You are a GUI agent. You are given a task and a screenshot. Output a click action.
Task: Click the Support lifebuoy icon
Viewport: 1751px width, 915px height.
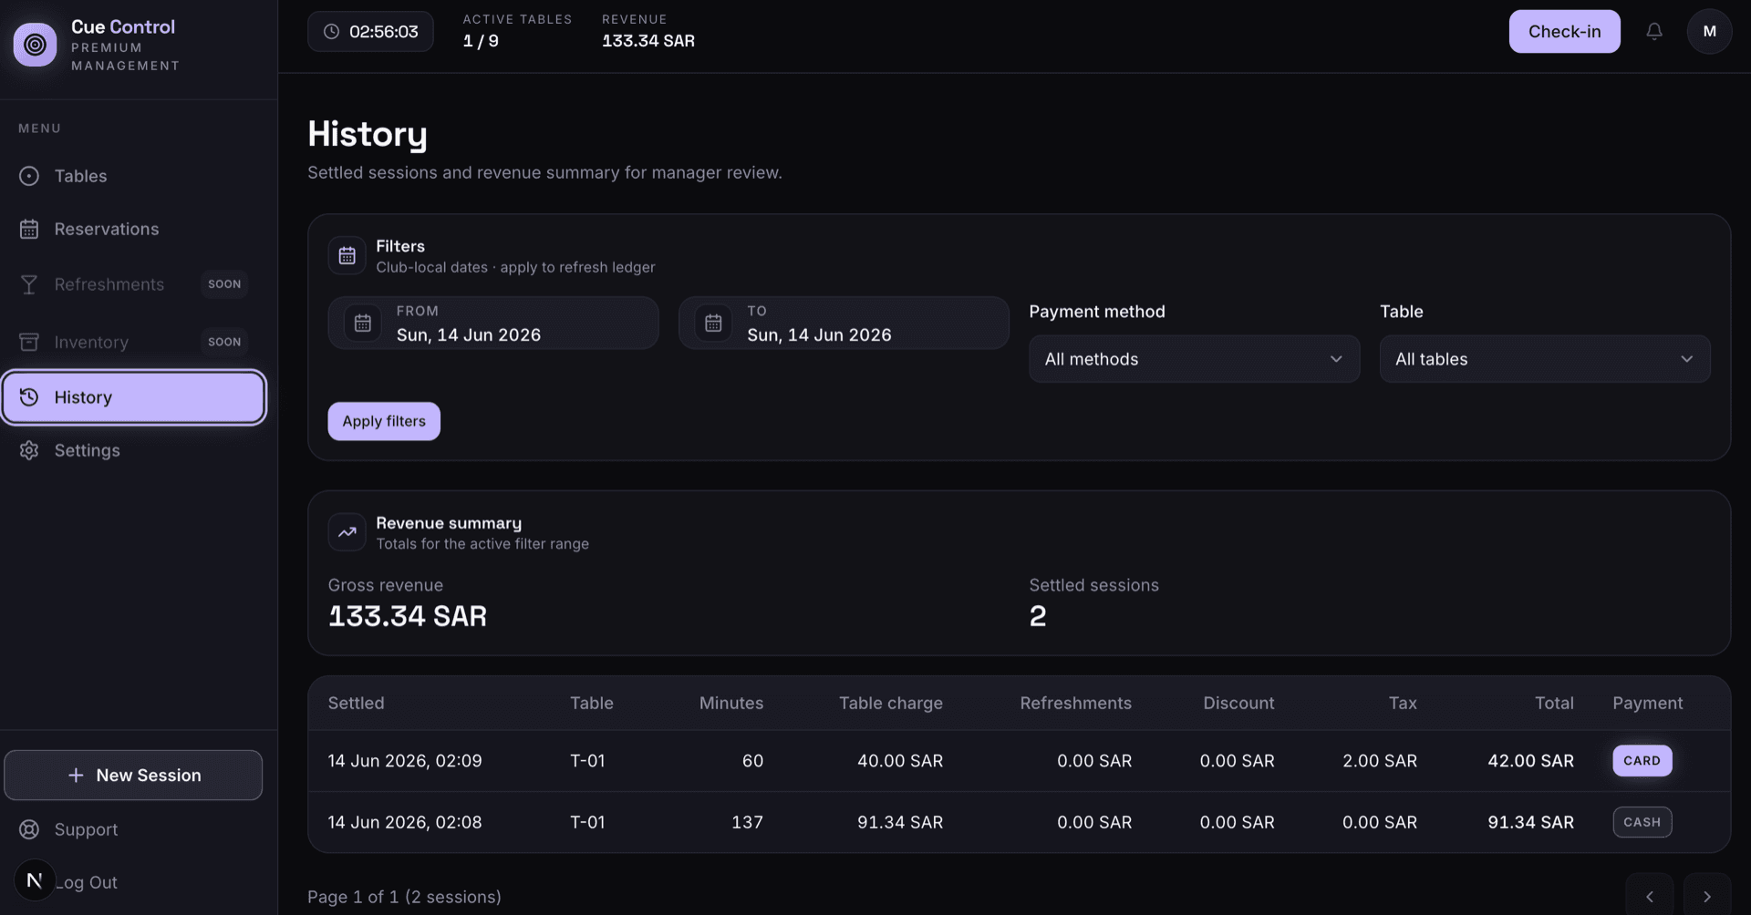click(29, 829)
